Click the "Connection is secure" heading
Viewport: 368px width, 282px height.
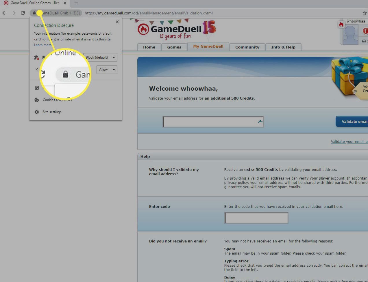point(54,25)
